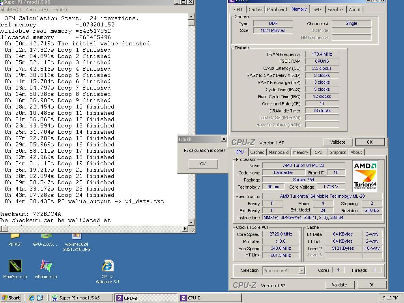Click OK in the Memory CPU-Z window
Viewport: 404px width, 303px height.
(x=370, y=142)
